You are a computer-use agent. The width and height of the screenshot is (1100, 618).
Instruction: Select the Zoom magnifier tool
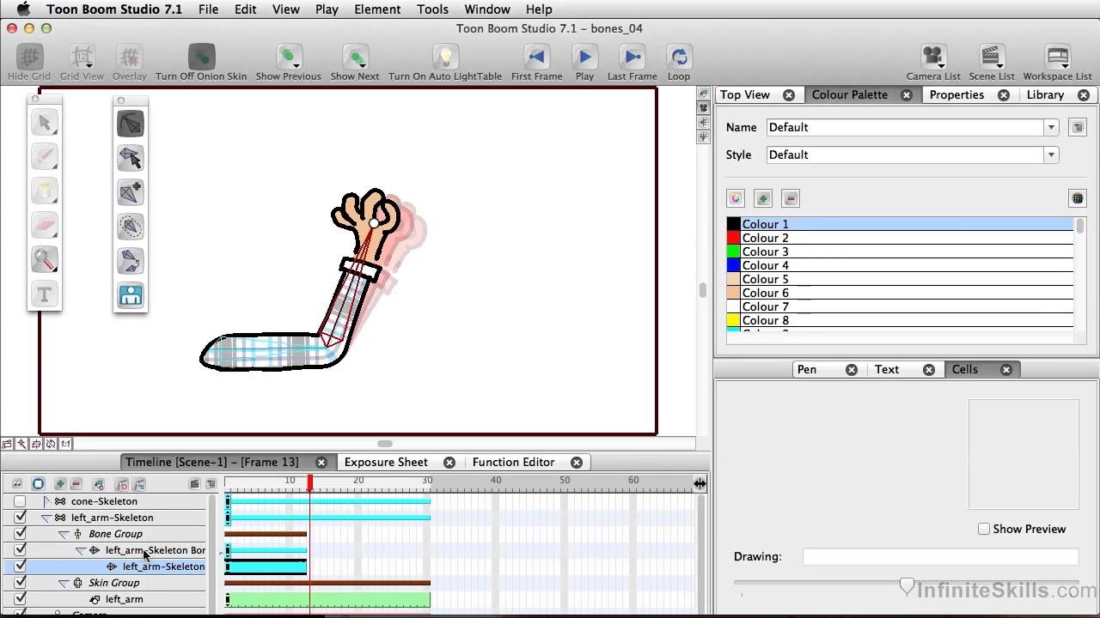pos(45,260)
